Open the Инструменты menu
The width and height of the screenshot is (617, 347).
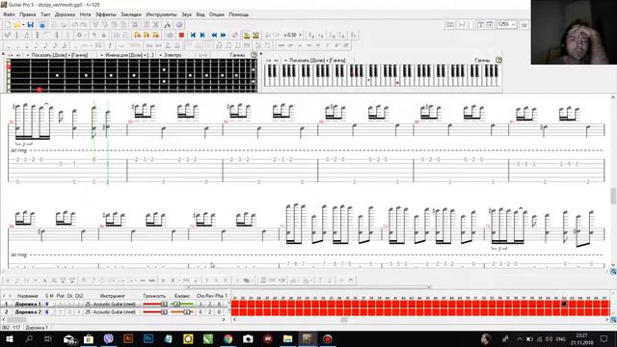point(161,14)
